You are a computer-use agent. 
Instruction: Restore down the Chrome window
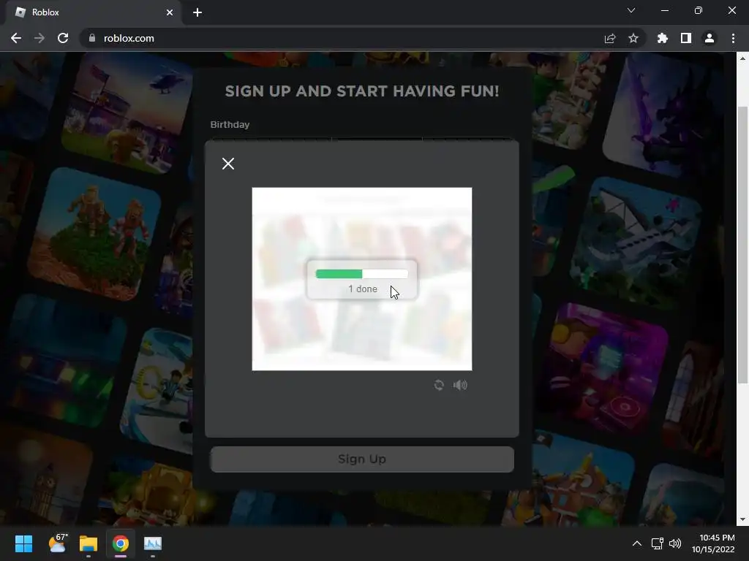point(699,10)
